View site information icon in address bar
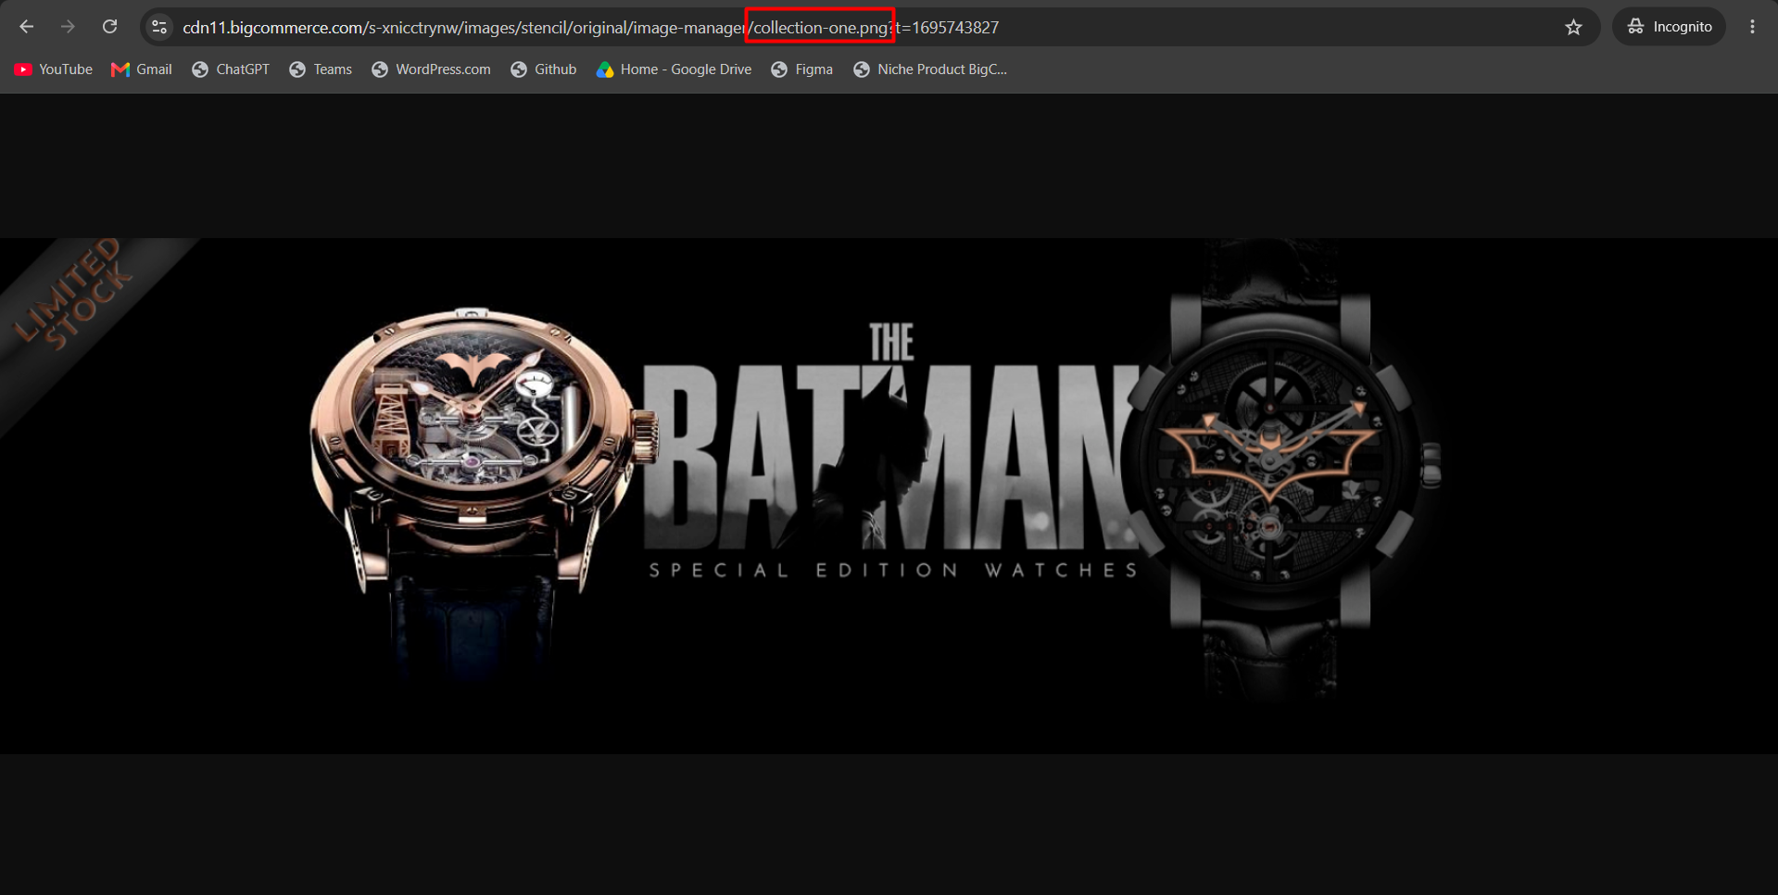 [159, 27]
